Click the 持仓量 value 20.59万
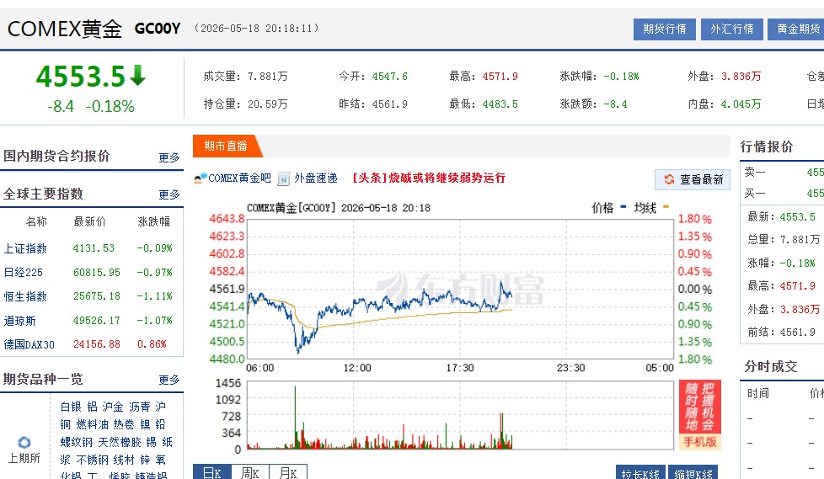This screenshot has width=824, height=479. click(x=268, y=104)
